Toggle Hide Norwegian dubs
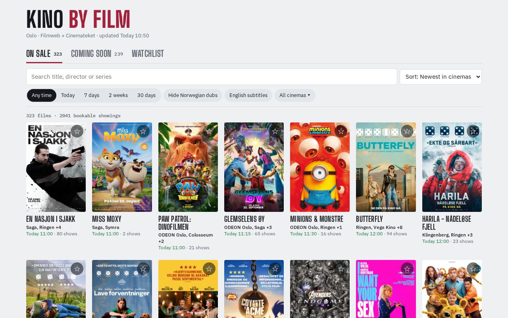 coord(193,95)
